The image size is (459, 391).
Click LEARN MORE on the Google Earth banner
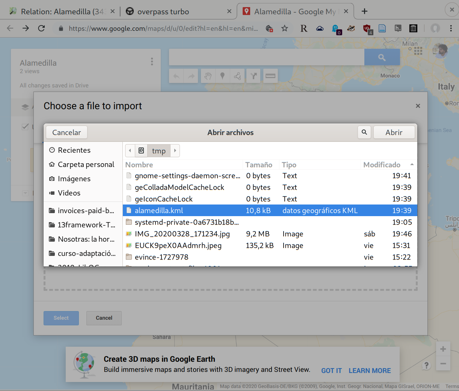[x=370, y=371]
